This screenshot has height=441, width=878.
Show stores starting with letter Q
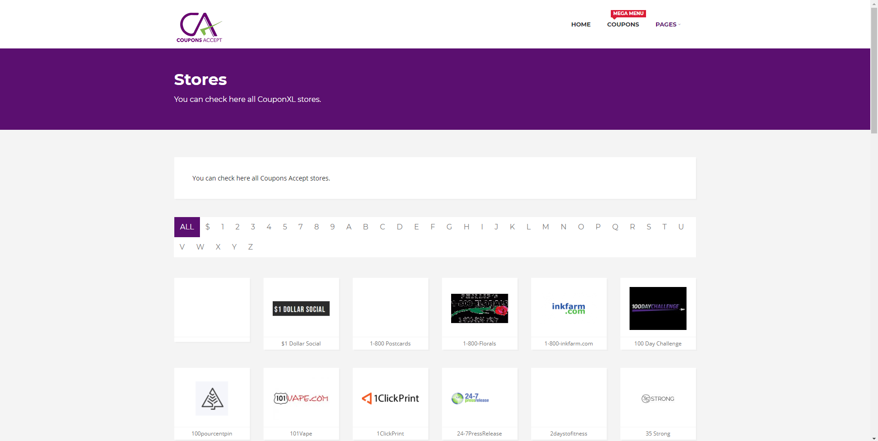tap(615, 227)
